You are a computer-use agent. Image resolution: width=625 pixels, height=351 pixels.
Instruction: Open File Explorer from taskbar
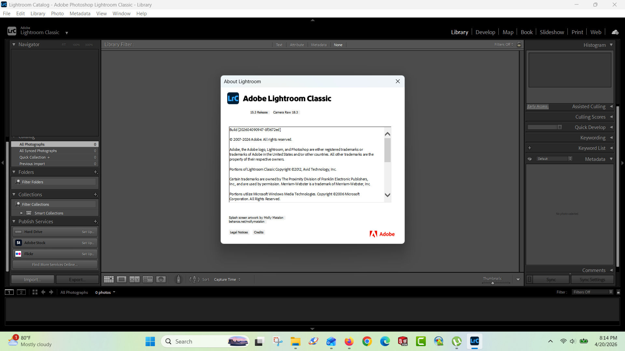point(295,341)
